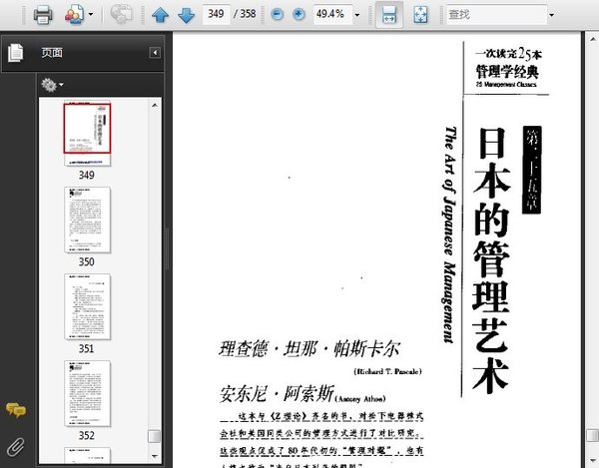The width and height of the screenshot is (599, 468).
Task: Click the page number field showing 349
Action: (217, 14)
